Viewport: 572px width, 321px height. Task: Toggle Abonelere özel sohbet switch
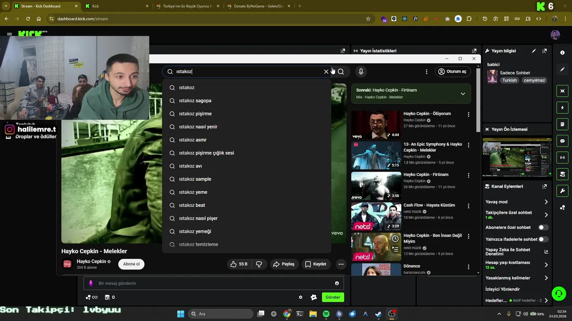click(x=543, y=227)
